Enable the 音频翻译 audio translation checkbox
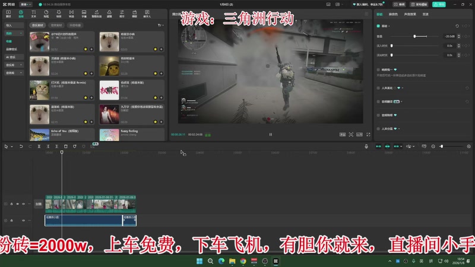 (x=378, y=101)
